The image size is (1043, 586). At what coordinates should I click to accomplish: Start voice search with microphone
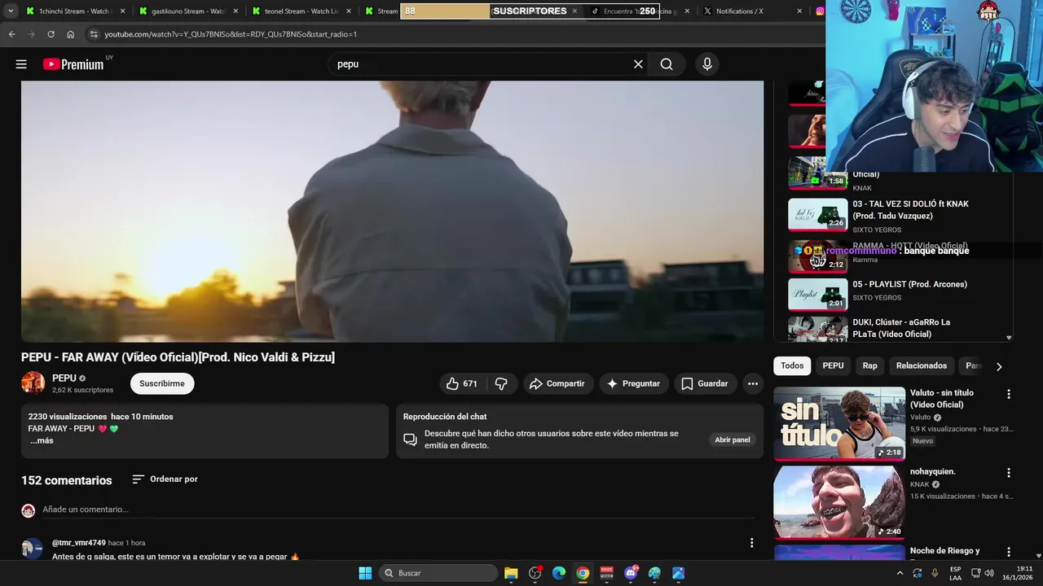(706, 64)
